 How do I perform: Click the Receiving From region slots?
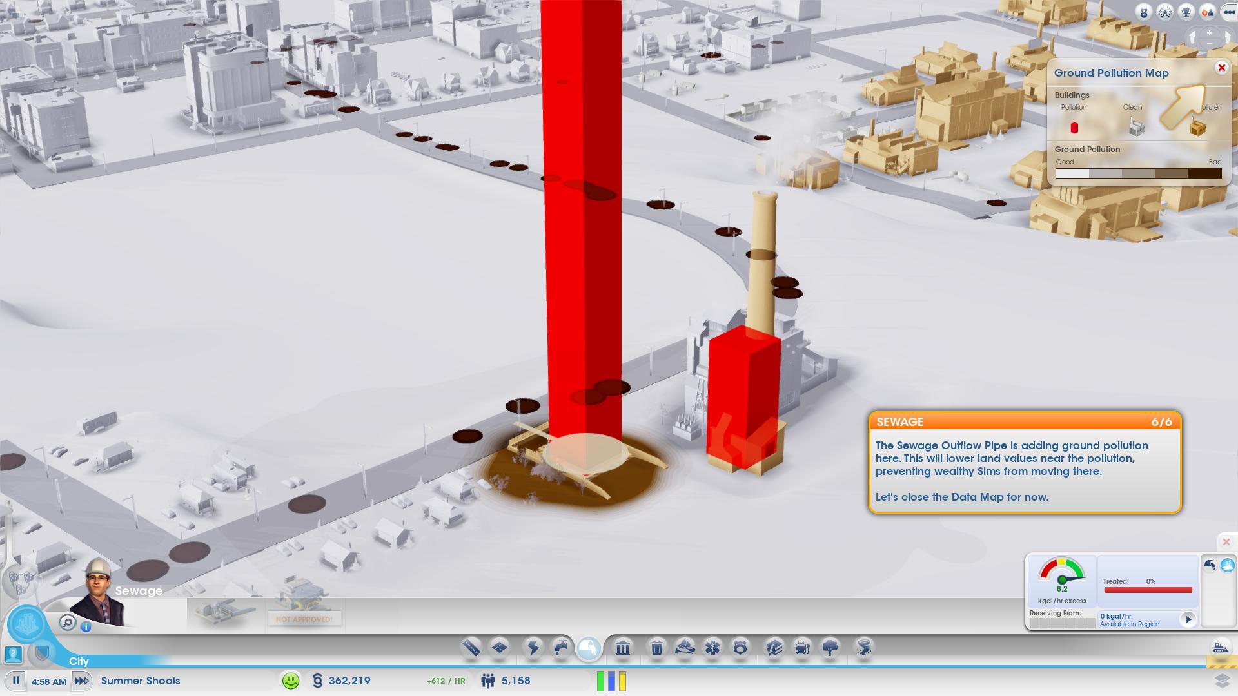tap(1062, 623)
